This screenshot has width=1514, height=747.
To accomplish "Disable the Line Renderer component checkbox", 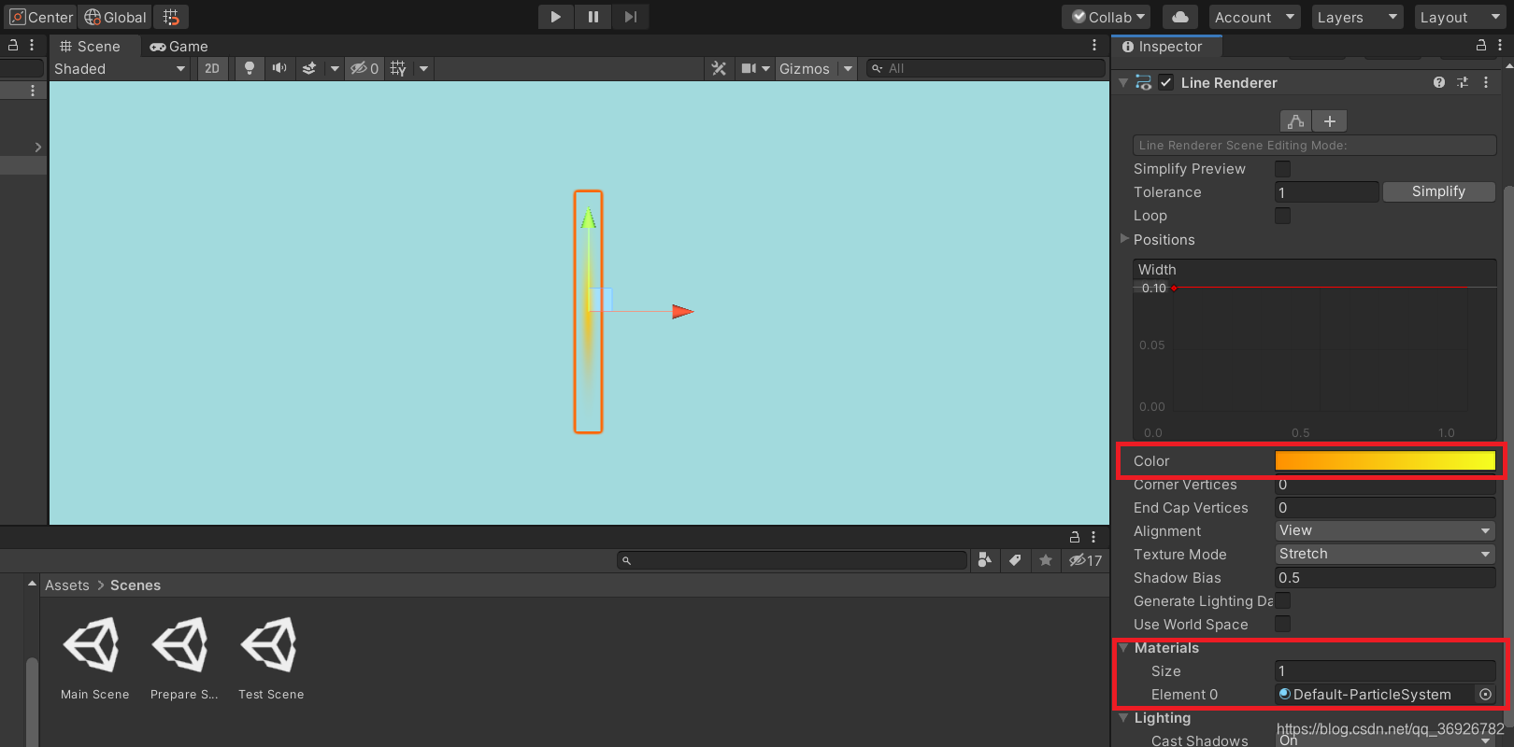I will [x=1166, y=82].
